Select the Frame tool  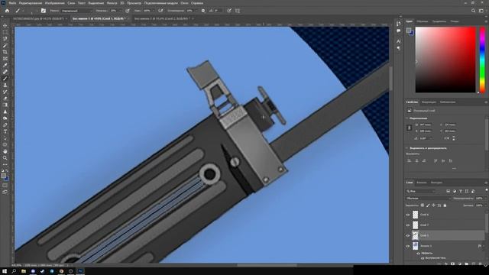(5, 59)
